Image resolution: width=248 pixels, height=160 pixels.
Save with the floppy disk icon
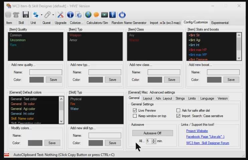26,15
